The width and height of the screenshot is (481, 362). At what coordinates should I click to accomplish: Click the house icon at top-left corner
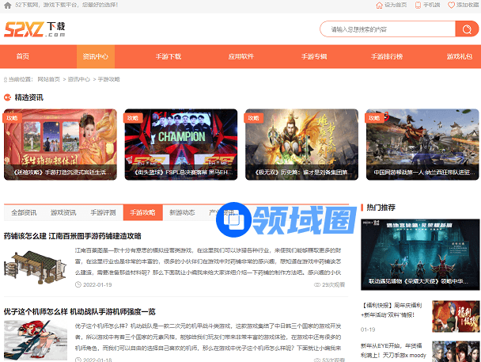[7, 5]
